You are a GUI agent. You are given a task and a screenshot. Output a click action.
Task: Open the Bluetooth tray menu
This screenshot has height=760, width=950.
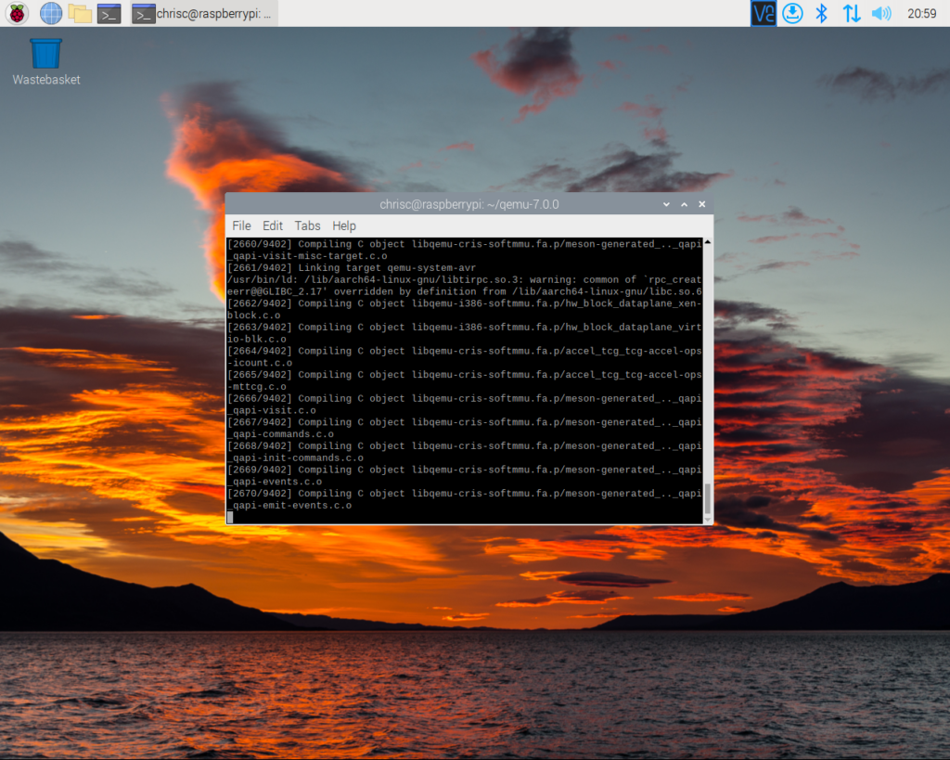tap(821, 13)
